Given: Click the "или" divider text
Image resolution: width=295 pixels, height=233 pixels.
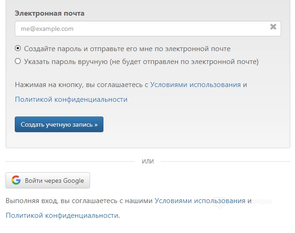Looking at the screenshot, I should [x=148, y=161].
